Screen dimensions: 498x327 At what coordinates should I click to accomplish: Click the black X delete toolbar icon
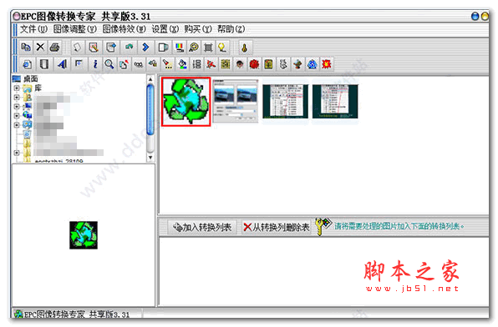click(x=40, y=48)
